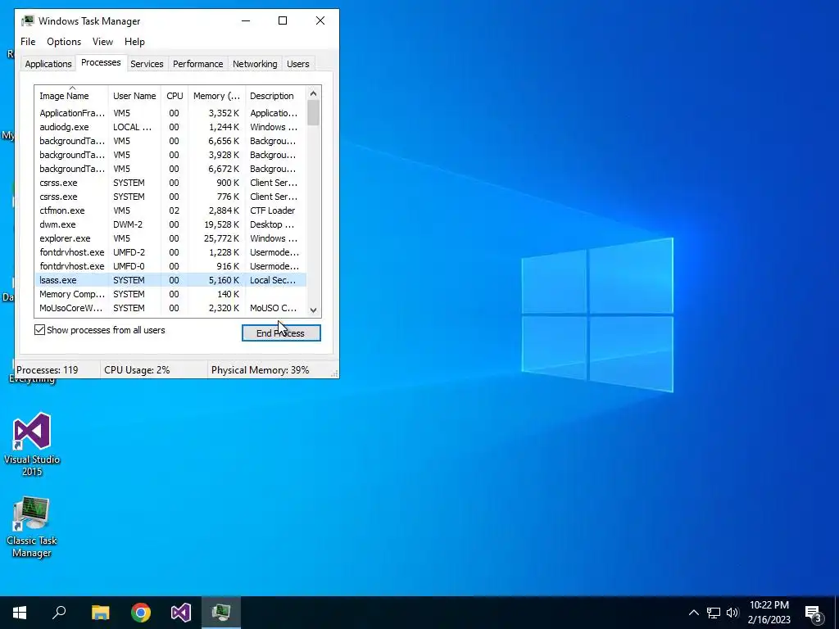Show hidden system tray icons

point(693,613)
